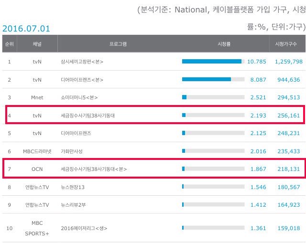The width and height of the screenshot is (306, 243).
Task: Select the 순위 column header
Action: [10, 43]
